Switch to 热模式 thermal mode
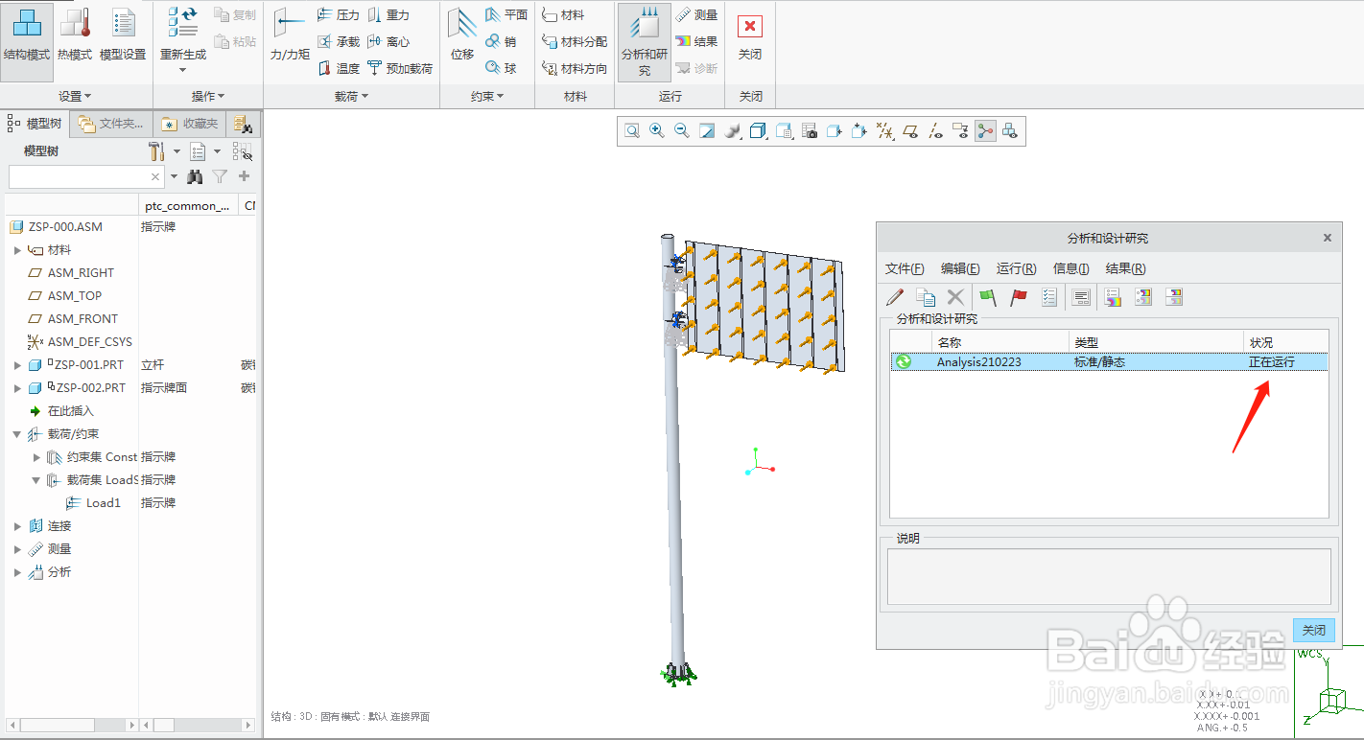Viewport: 1364px width, 740px height. pos(75,35)
